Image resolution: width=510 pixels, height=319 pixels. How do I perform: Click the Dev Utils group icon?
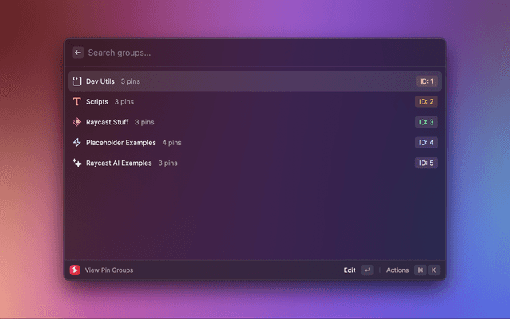pyautogui.click(x=77, y=81)
